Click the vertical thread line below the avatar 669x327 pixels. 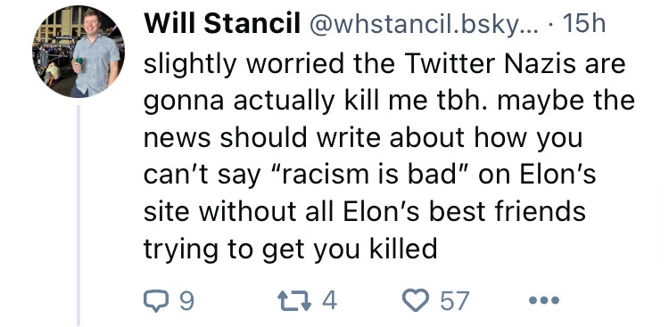point(78,216)
